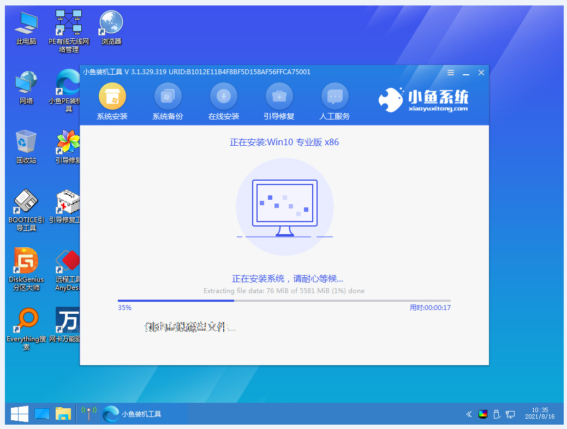Open the 系统备份 (System Backup) section

tap(168, 98)
